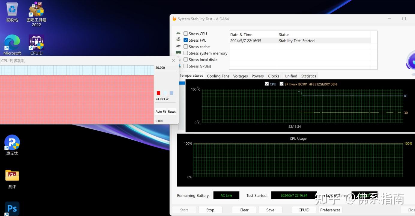The width and height of the screenshot is (415, 216).
Task: Click the 123 icon beside Stress FPU
Action: (x=178, y=40)
